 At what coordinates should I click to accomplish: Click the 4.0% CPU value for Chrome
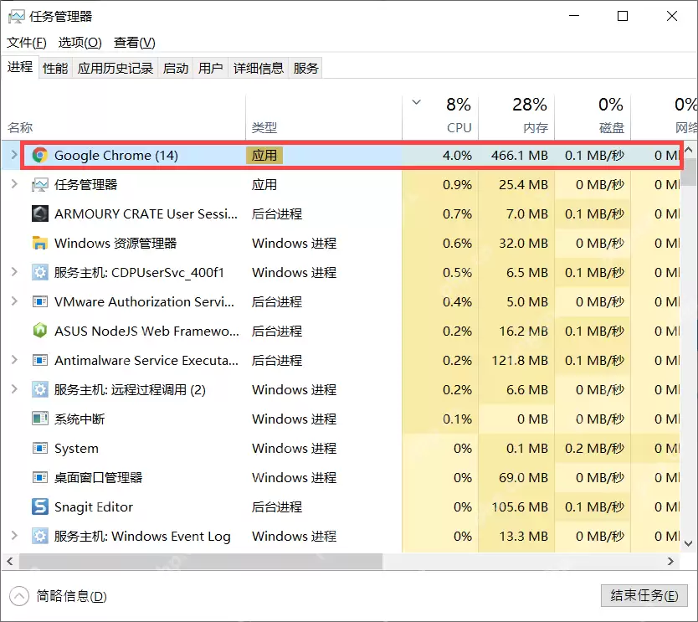click(x=457, y=156)
